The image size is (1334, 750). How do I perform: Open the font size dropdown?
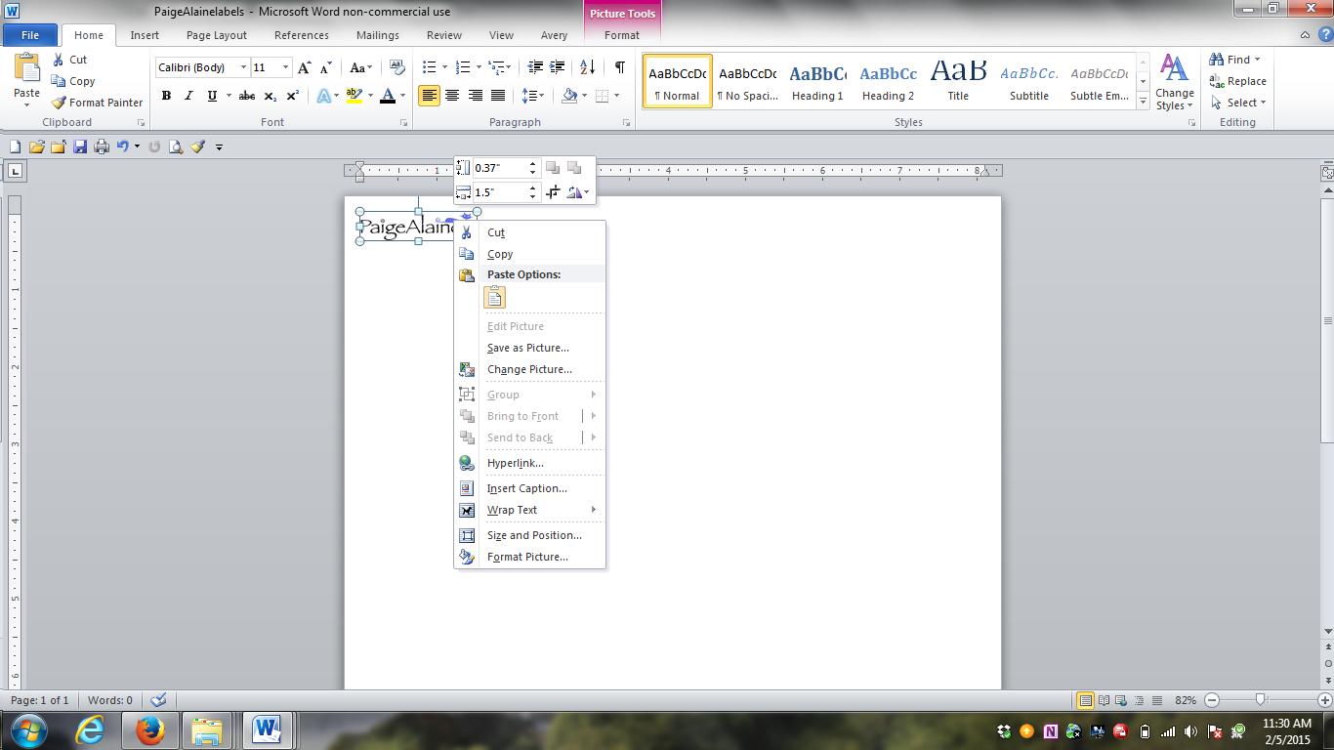click(x=285, y=67)
